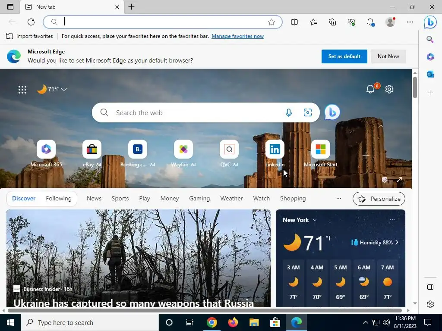Open the Favorites list icon
Viewport: 442px width, 331px height.
coord(313,22)
